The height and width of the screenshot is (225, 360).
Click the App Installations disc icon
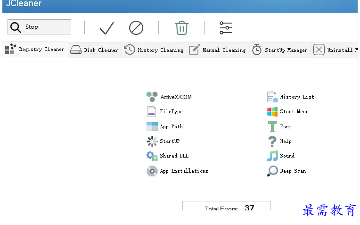click(x=152, y=171)
